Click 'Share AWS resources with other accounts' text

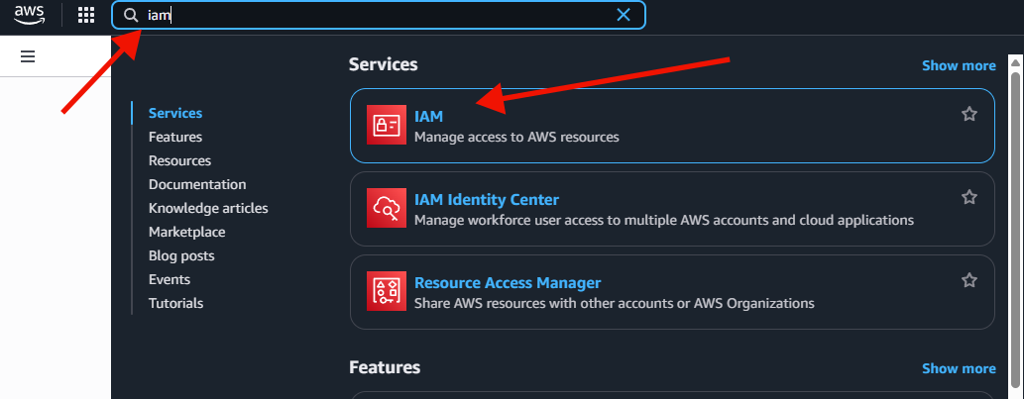[x=615, y=303]
